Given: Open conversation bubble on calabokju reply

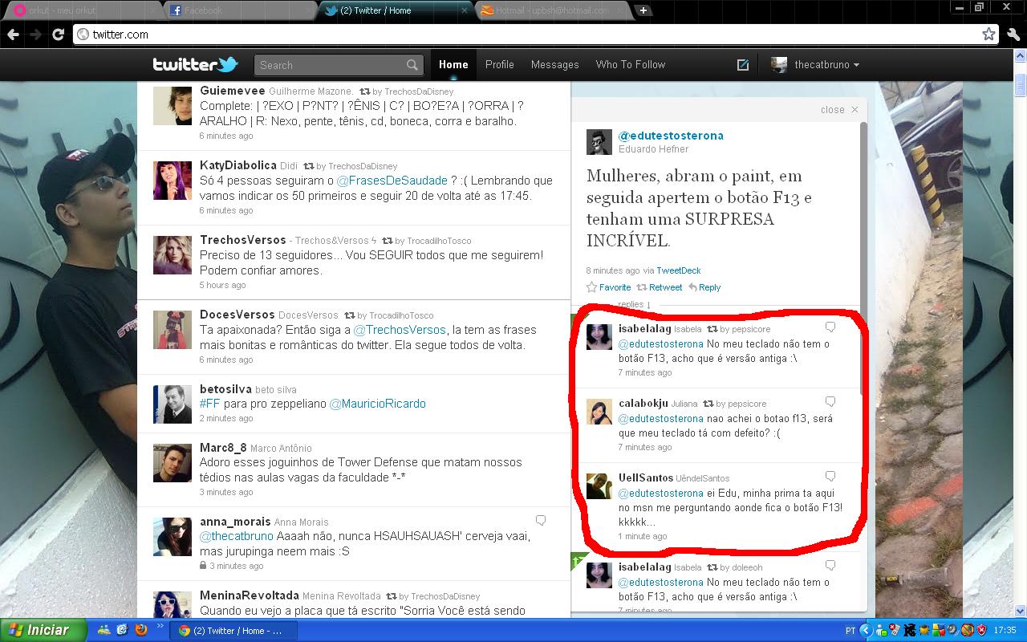Looking at the screenshot, I should pyautogui.click(x=830, y=401).
